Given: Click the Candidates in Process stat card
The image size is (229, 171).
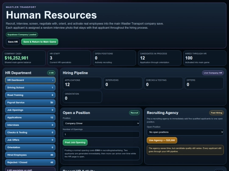Looking at the screenshot, I should coord(159,58).
